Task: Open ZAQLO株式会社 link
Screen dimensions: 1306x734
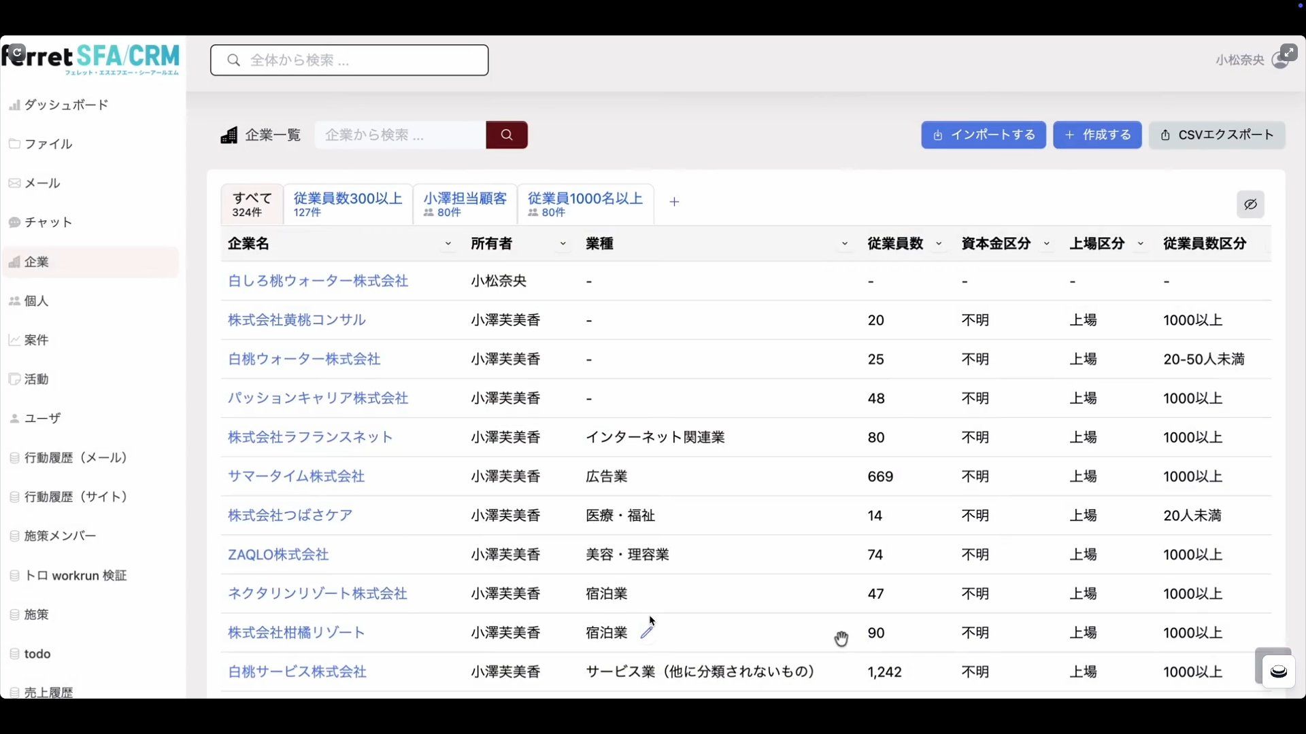Action: pos(278,555)
